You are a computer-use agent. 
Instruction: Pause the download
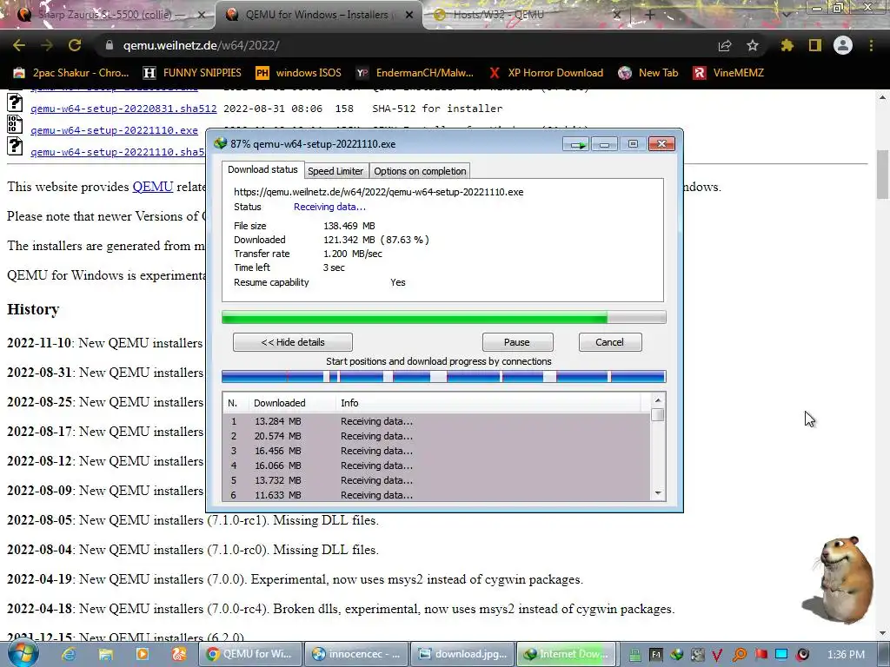pos(517,342)
